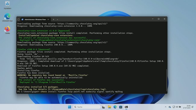Image resolution: width=196 pixels, height=110 pixels.
Task: Click the 'Firefox has been installed.' line
Action: pyautogui.click(x=34, y=73)
